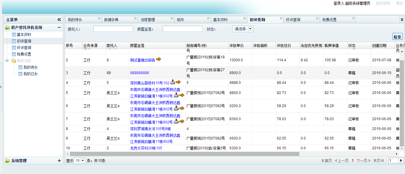405x174 pixels.
Task: Collapse the main menu sidebar with double-chevron
Action: click(x=59, y=20)
